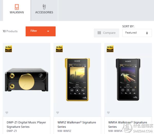The image size is (154, 134).
Task: Click the DMP-Z1 player product image
Action: pyautogui.click(x=26, y=80)
